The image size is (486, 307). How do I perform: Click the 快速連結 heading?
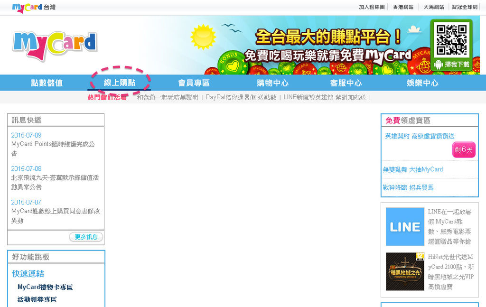[x=28, y=274]
